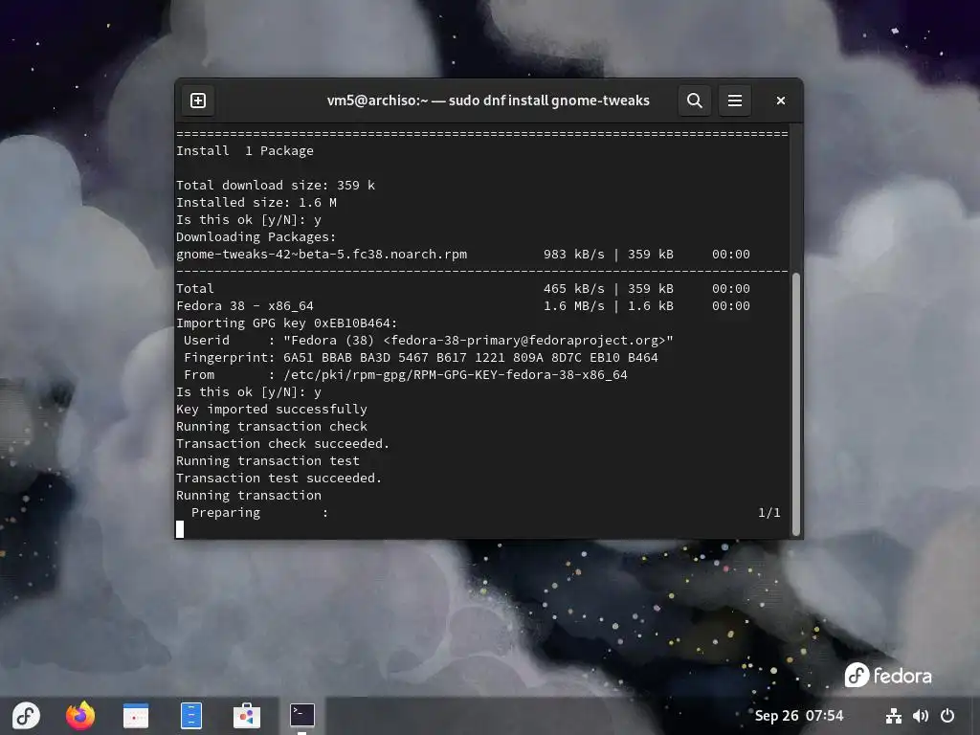Click the line "Install 1 Package"

pyautogui.click(x=244, y=150)
